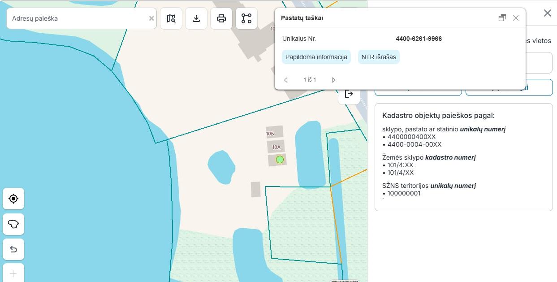Viewport: 557px width, 282px height.
Task: Close the Pastatų taškai popup
Action: click(516, 18)
